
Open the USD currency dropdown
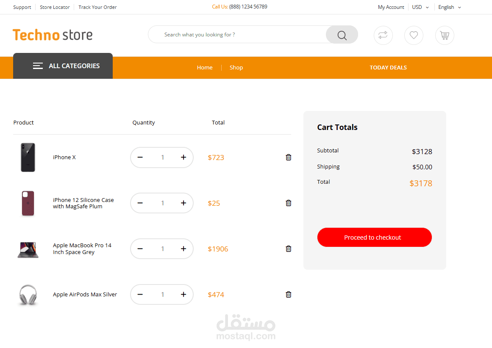[x=420, y=7]
